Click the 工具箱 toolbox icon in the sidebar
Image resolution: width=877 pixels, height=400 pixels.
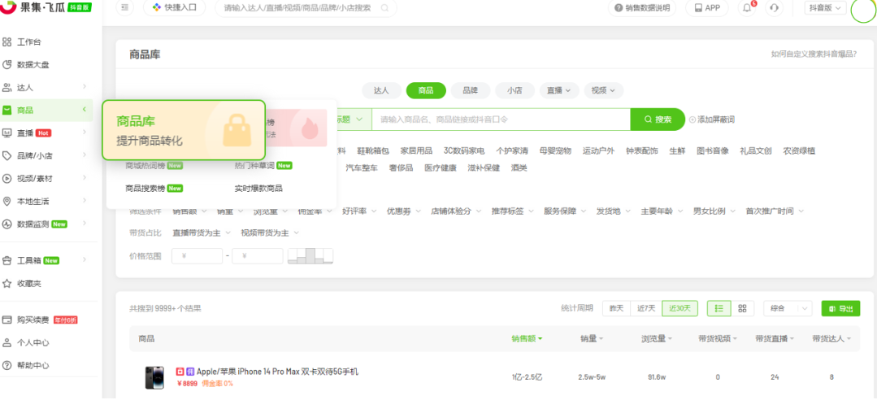[x=7, y=260]
